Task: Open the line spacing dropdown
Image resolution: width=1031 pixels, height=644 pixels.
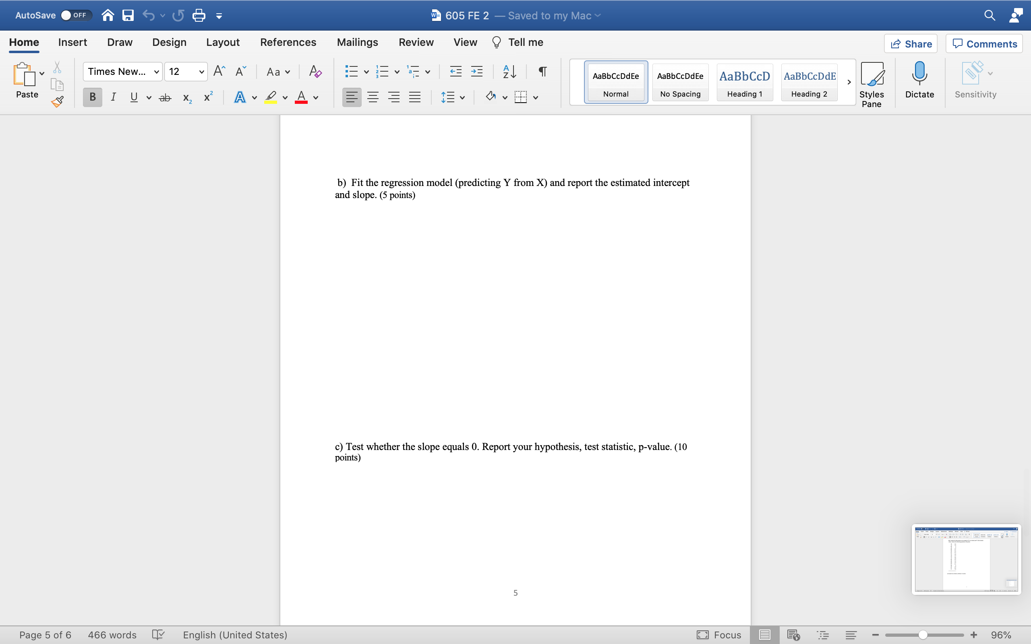Action: pos(462,97)
